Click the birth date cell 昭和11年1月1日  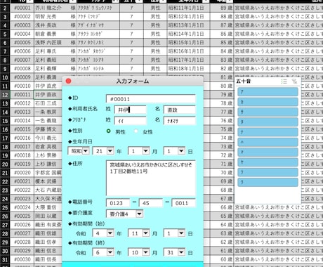click(x=188, y=8)
